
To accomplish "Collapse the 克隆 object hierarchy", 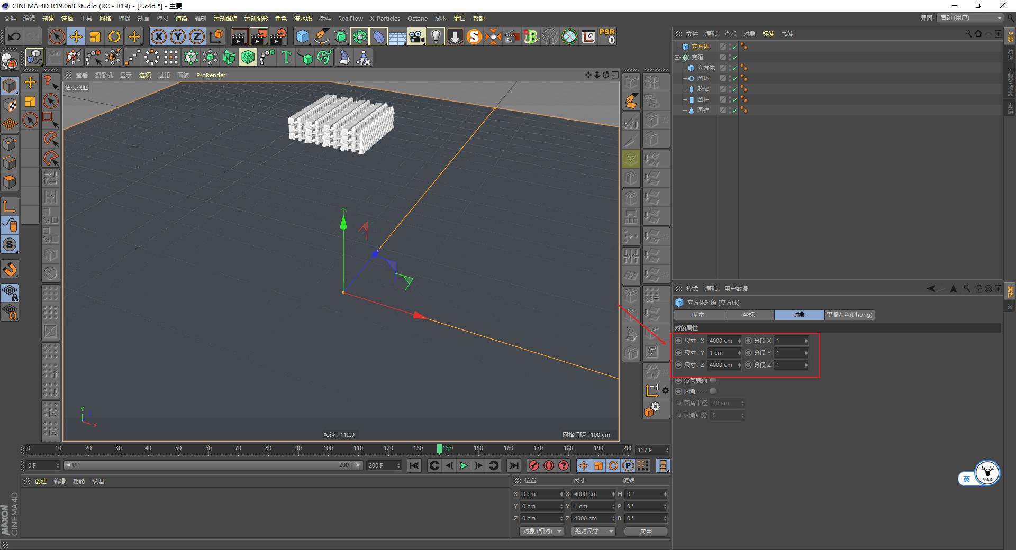I will (678, 57).
